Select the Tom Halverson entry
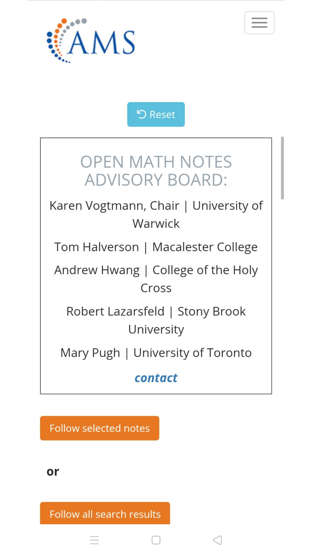This screenshot has height=556, width=312. pyautogui.click(x=96, y=247)
